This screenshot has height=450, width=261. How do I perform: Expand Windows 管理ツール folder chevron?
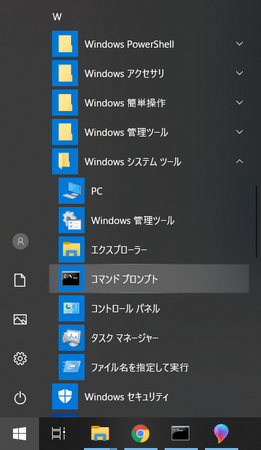(x=240, y=132)
